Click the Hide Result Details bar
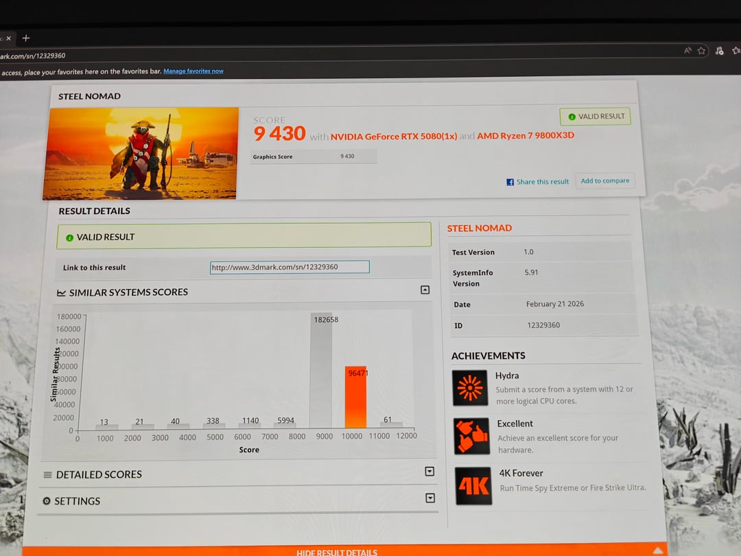741x556 pixels. 336,551
